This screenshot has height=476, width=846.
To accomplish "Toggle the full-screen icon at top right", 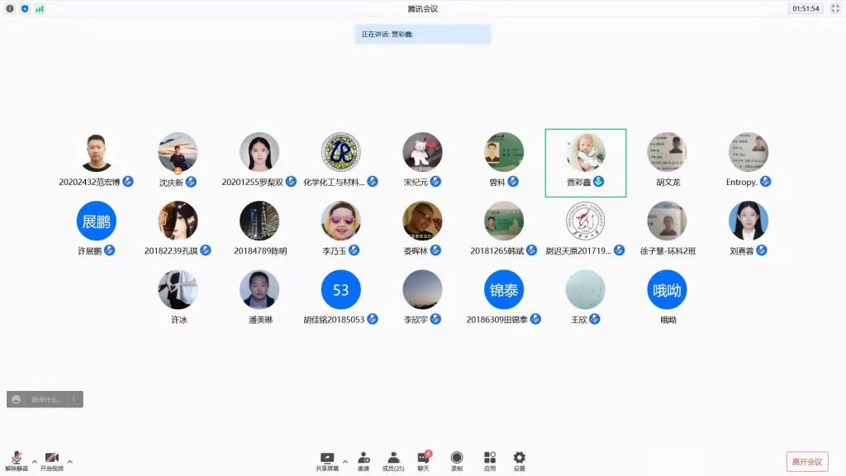I will click(x=834, y=8).
